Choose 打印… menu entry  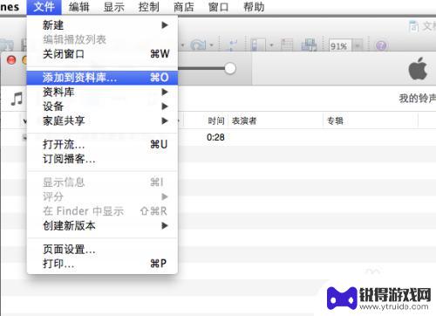tap(102, 264)
